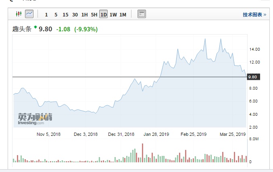Click the 8.00 price axis label

pyautogui.click(x=253, y=88)
